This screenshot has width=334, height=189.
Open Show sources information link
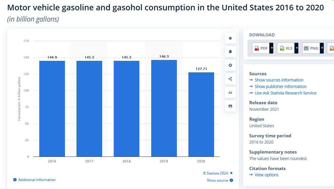click(x=279, y=80)
